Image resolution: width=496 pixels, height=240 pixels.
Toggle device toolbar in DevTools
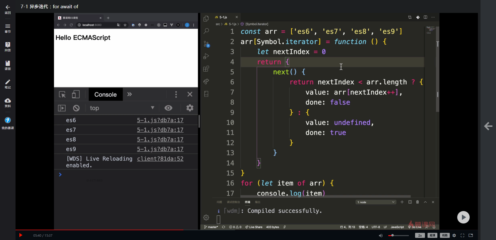76,94
